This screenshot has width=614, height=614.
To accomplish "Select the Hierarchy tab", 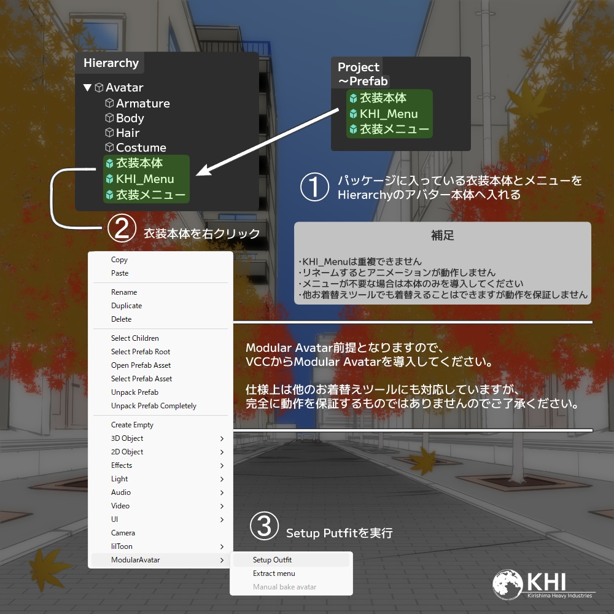I will pyautogui.click(x=111, y=63).
